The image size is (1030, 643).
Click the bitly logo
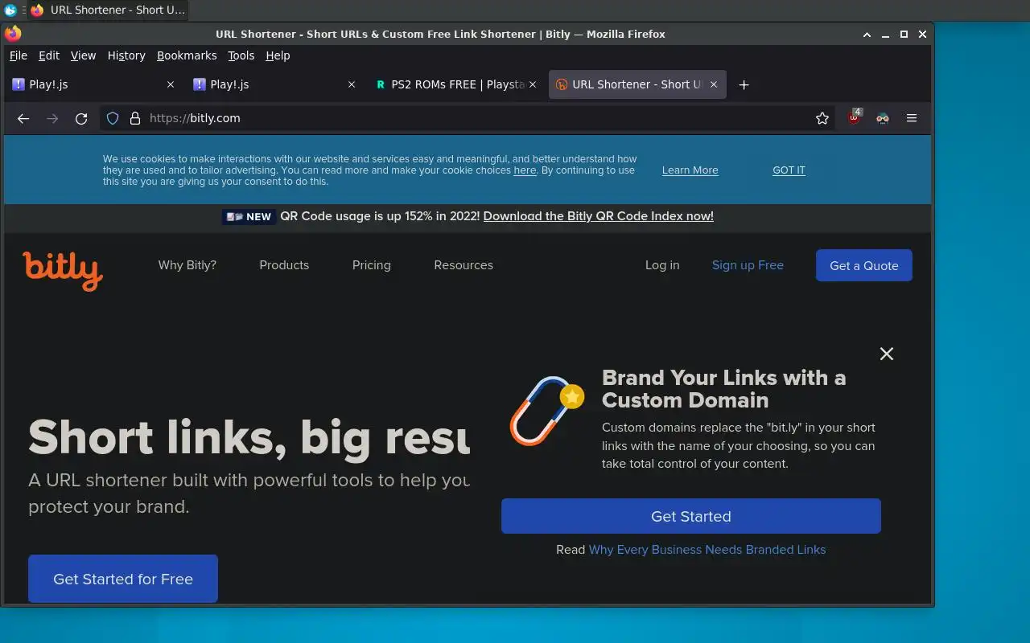pyautogui.click(x=63, y=270)
